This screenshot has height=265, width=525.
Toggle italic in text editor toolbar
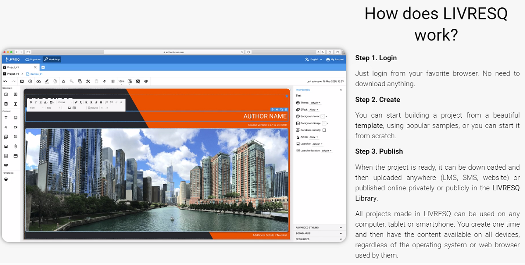36,102
